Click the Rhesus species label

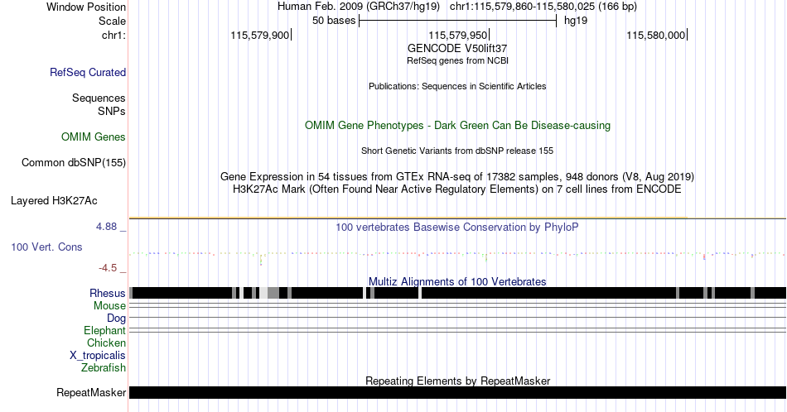pos(108,293)
